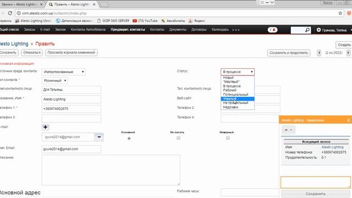Open Календарь module
This screenshot has height=198, width=352.
[220, 30]
